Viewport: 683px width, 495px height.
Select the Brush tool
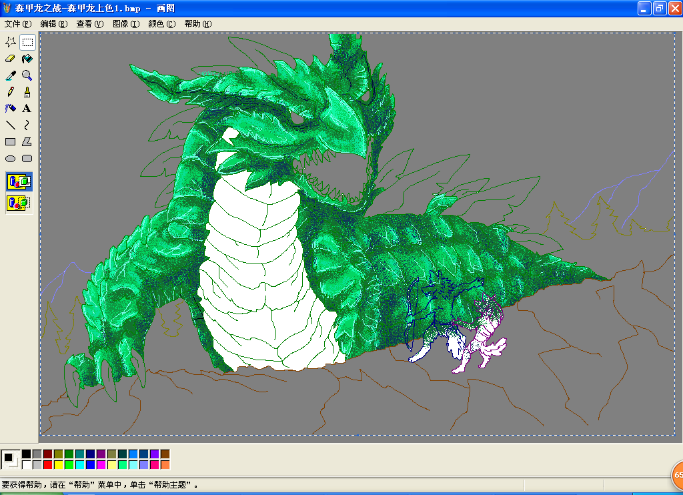(x=27, y=92)
